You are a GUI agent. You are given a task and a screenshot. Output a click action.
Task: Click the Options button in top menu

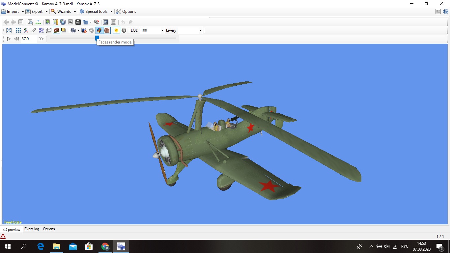click(x=126, y=12)
